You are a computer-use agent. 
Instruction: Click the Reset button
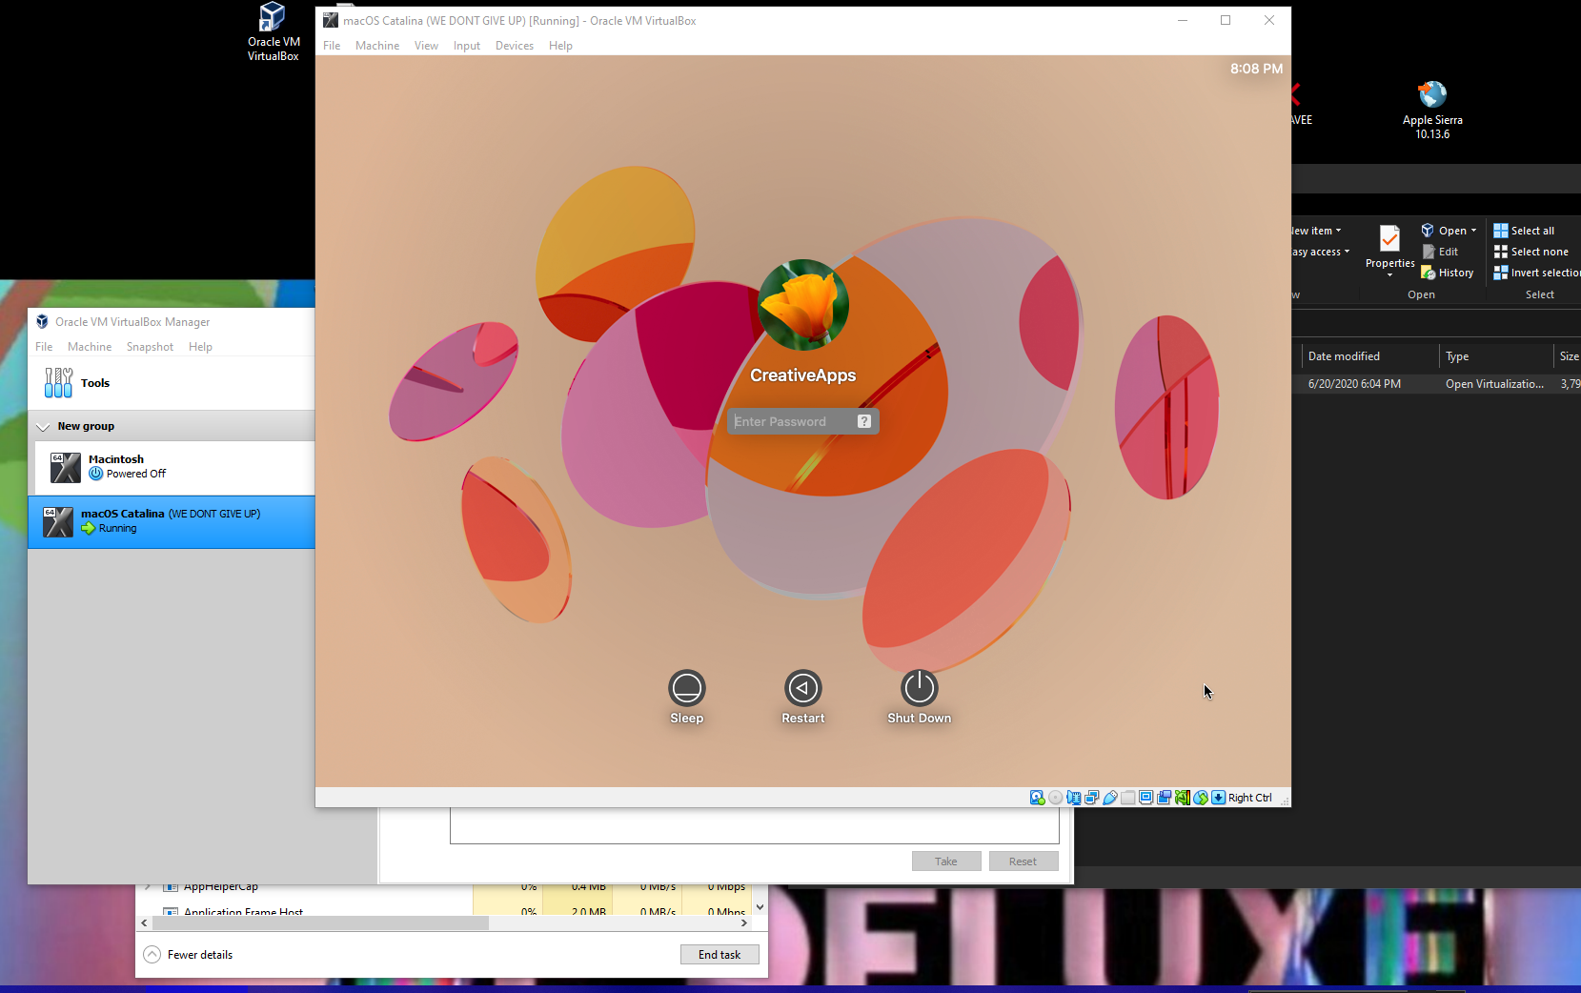click(x=1024, y=861)
